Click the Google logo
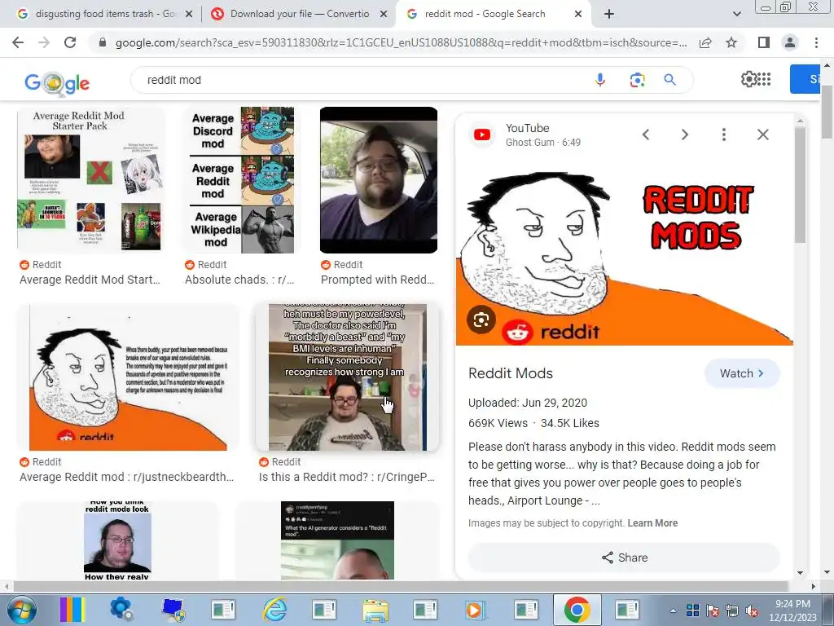Screen dimensions: 834x626 57,82
